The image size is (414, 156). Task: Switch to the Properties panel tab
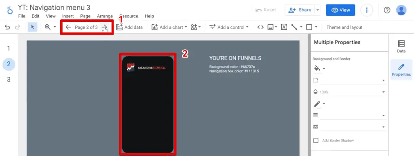(401, 70)
